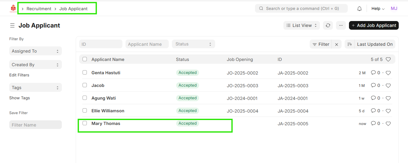Open the Agung Wati applicant record
The image size is (408, 163).
[104, 98]
